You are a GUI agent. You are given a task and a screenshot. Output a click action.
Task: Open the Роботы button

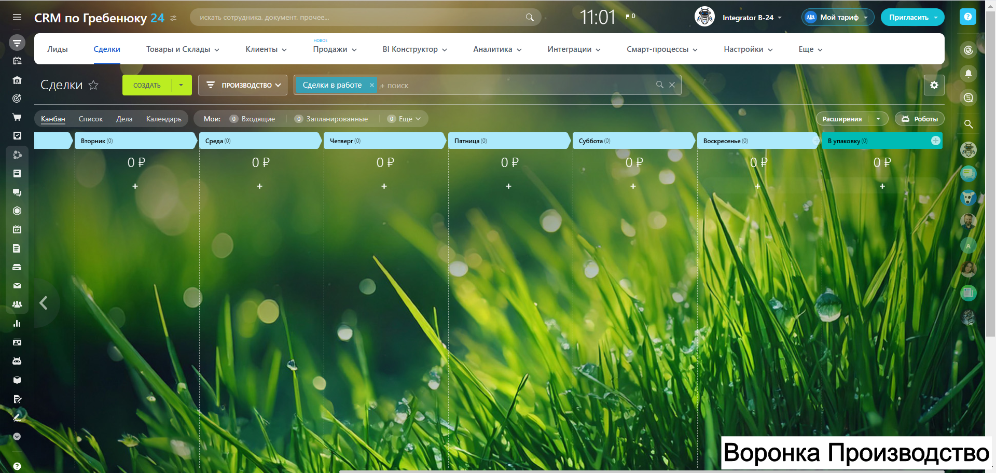pyautogui.click(x=920, y=119)
